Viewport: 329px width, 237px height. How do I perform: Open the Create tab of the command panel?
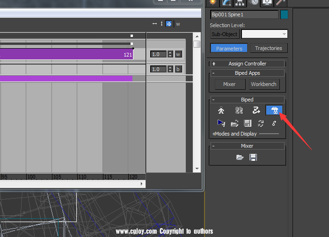pyautogui.click(x=213, y=2)
